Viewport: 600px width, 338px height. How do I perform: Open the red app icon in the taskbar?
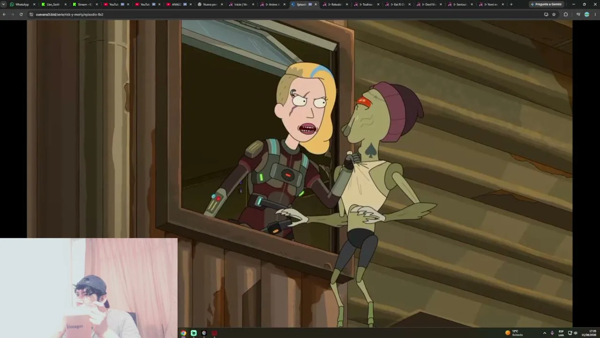(214, 333)
